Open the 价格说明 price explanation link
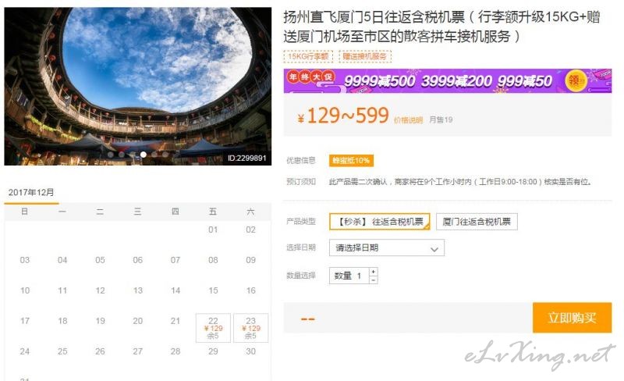624x381 pixels. [x=408, y=120]
